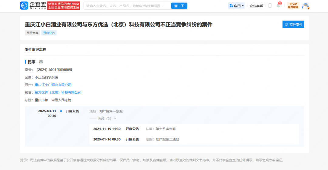
Task: Open plaintiff link 重庆江小白酒业有限公司
Action: click(x=53, y=85)
